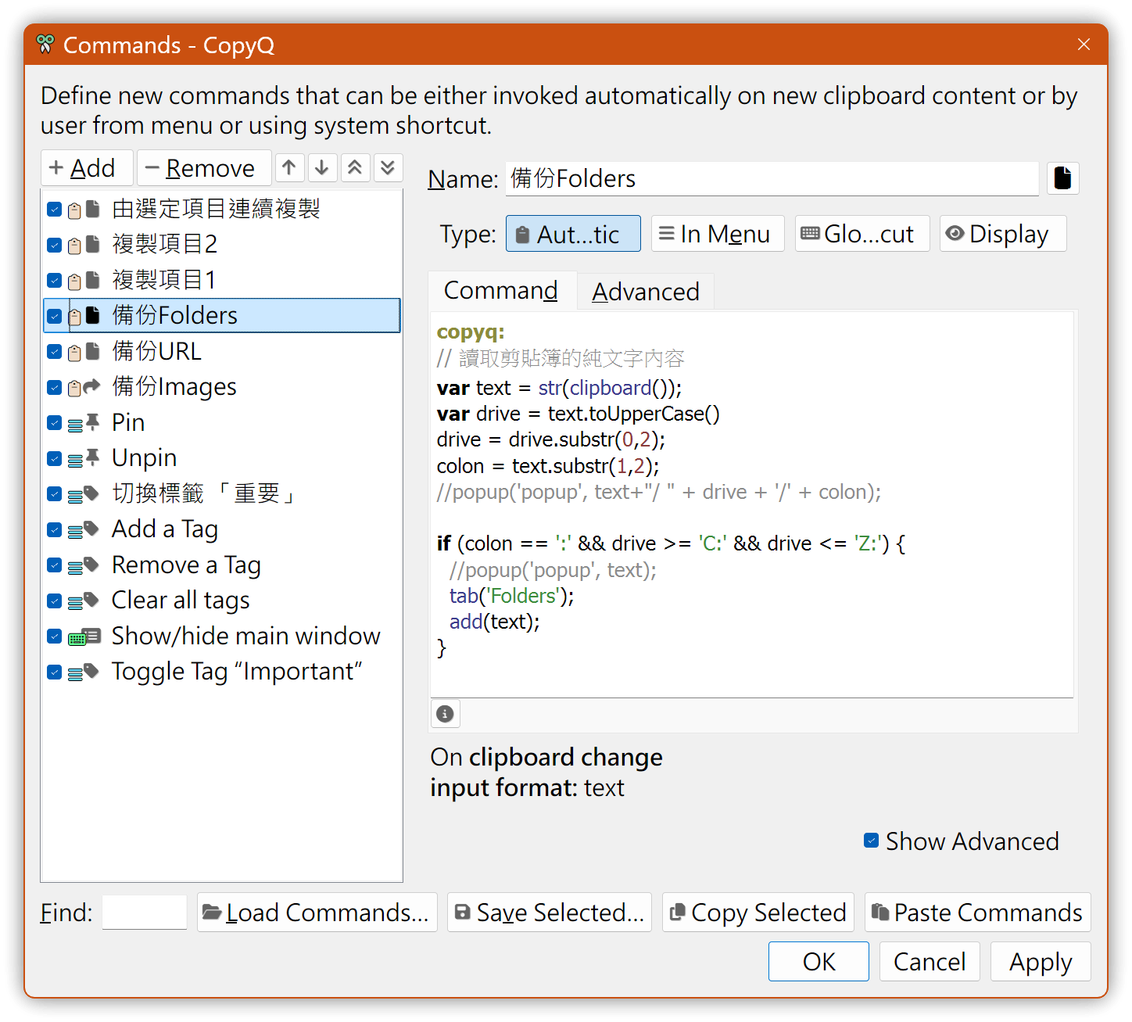Click Copy Selected button

point(758,912)
